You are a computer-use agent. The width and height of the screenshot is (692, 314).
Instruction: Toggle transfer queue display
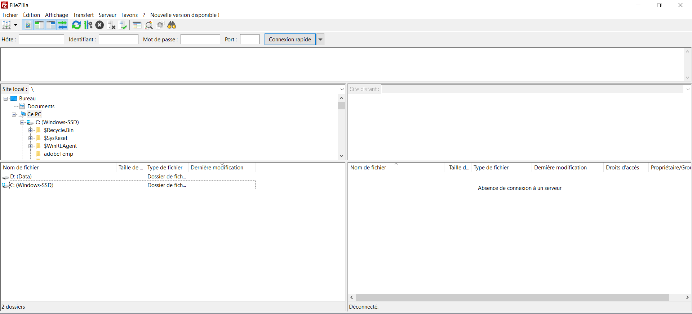pyautogui.click(x=63, y=25)
